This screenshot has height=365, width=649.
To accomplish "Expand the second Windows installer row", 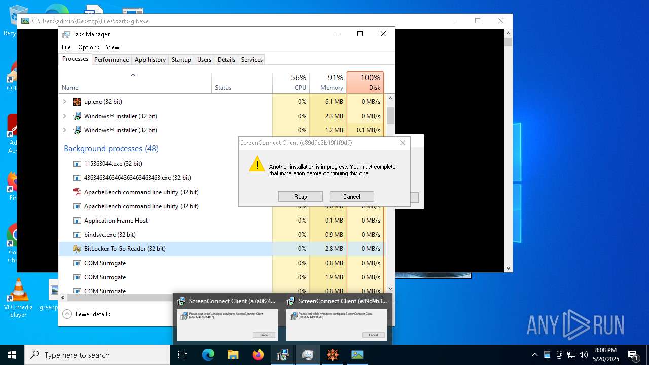I will click(x=64, y=130).
